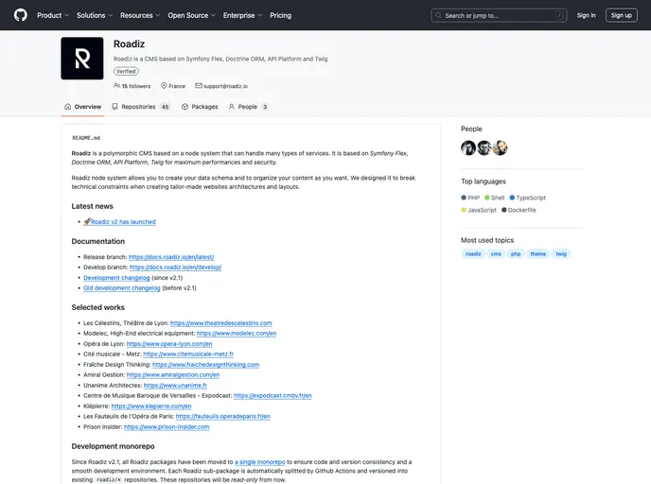This screenshot has height=484, width=651.
Task: Expand the Open Source menu
Action: pyautogui.click(x=191, y=15)
